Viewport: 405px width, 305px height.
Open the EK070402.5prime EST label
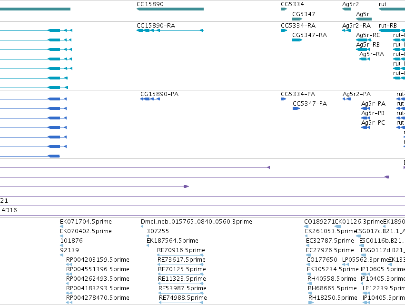(86, 231)
